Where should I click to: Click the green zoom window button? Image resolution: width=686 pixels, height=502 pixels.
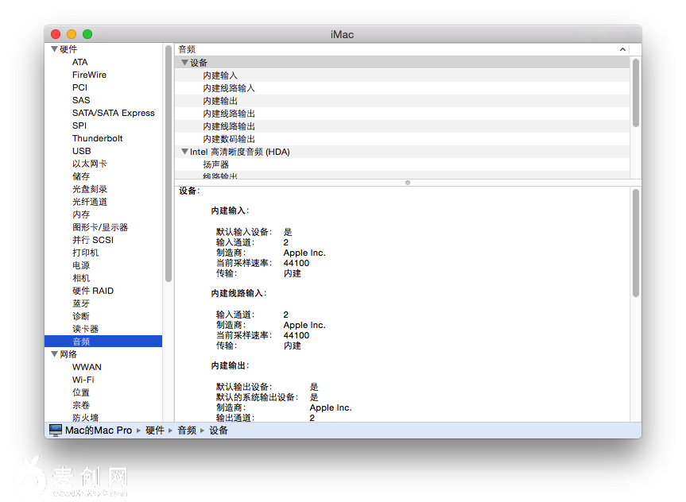[x=87, y=34]
